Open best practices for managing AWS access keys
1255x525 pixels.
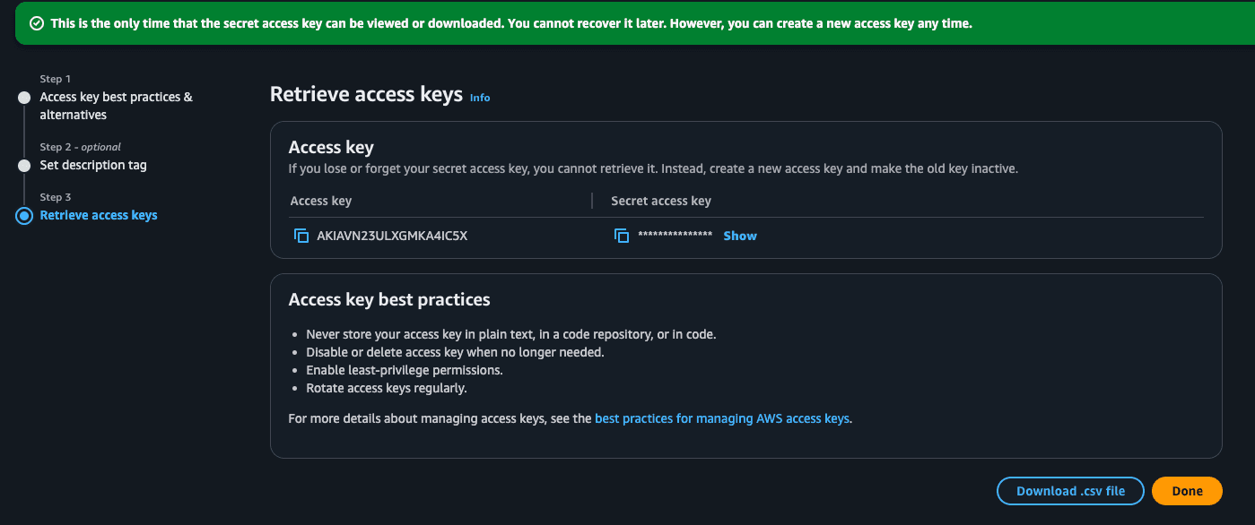pyautogui.click(x=722, y=418)
